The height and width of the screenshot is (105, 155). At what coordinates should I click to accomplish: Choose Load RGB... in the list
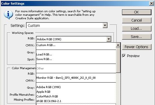(76, 55)
